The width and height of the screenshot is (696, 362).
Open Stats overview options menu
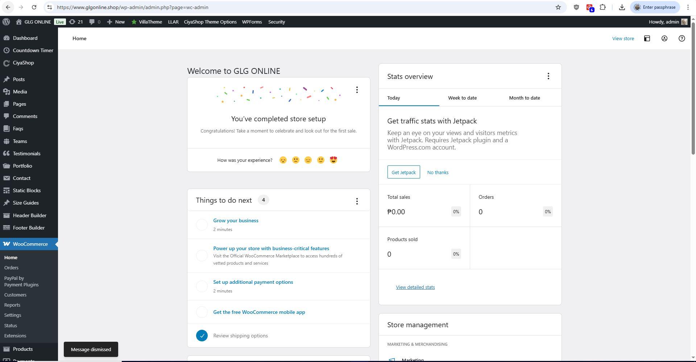click(548, 76)
